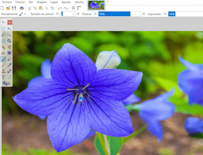
Task: Switch to the Eraser tool
Action: tap(9, 59)
